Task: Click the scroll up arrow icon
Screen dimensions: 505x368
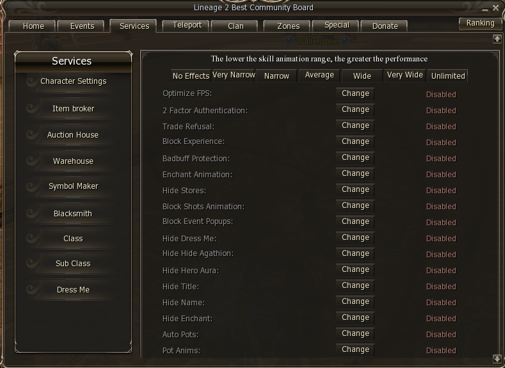Action: 497,39
